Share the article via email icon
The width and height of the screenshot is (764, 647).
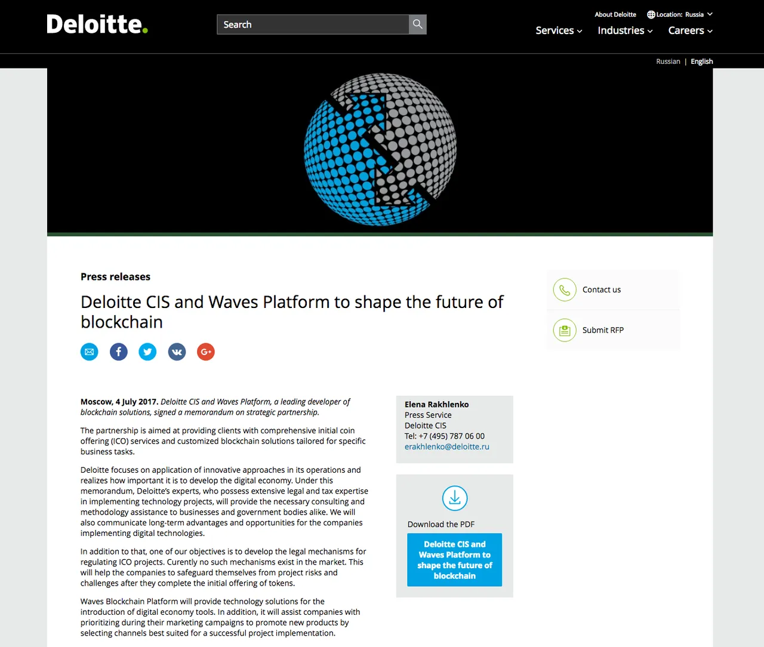coord(90,352)
